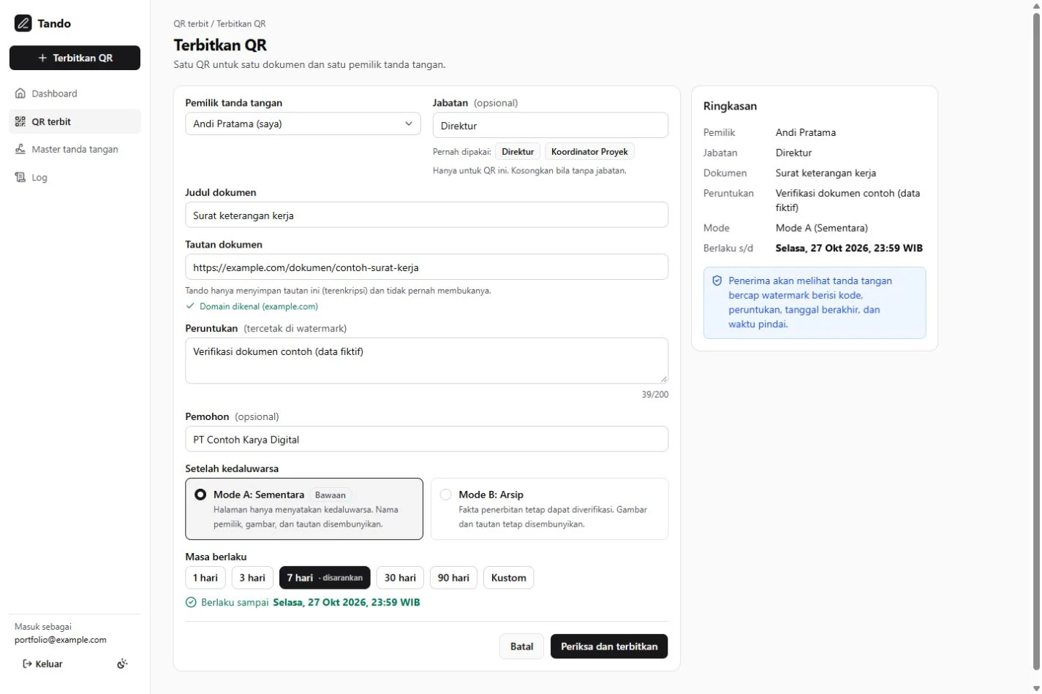Focus the Peruntukan text area
Image resolution: width=1042 pixels, height=694 pixels.
click(x=426, y=361)
